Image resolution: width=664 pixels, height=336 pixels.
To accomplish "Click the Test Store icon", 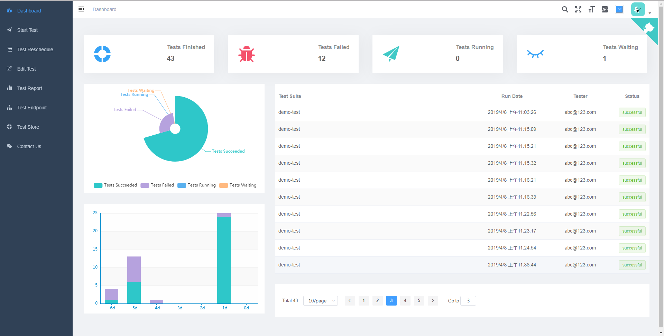I will (x=9, y=127).
